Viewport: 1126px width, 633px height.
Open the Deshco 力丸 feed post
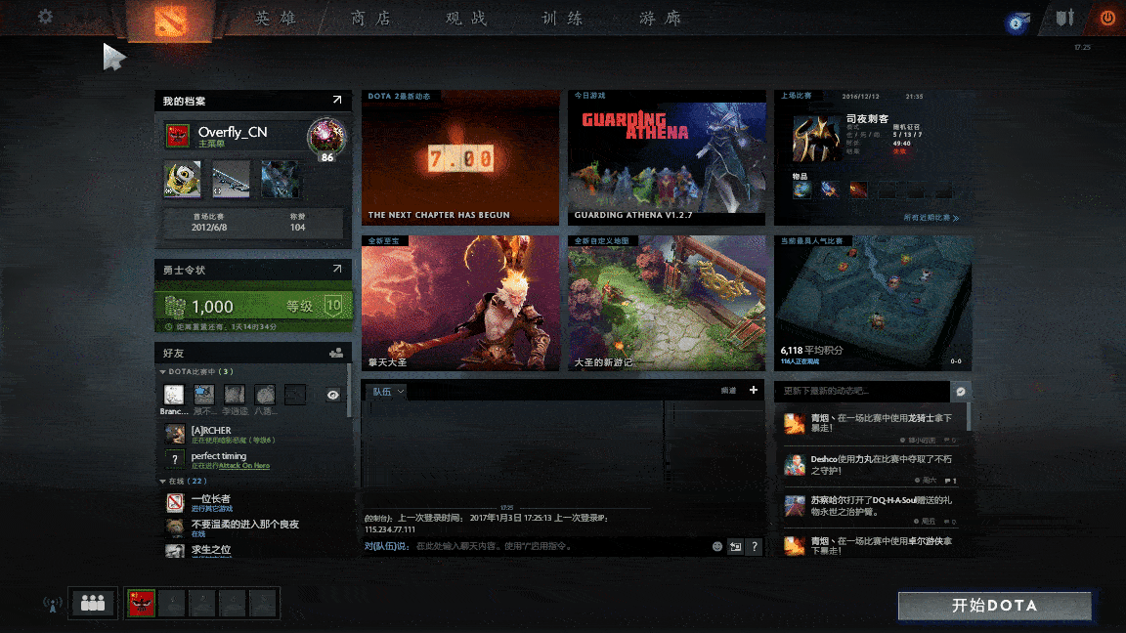pyautogui.click(x=873, y=467)
